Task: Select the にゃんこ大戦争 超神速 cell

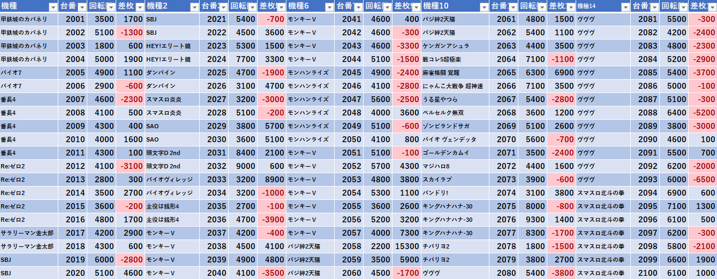Action: coord(456,86)
